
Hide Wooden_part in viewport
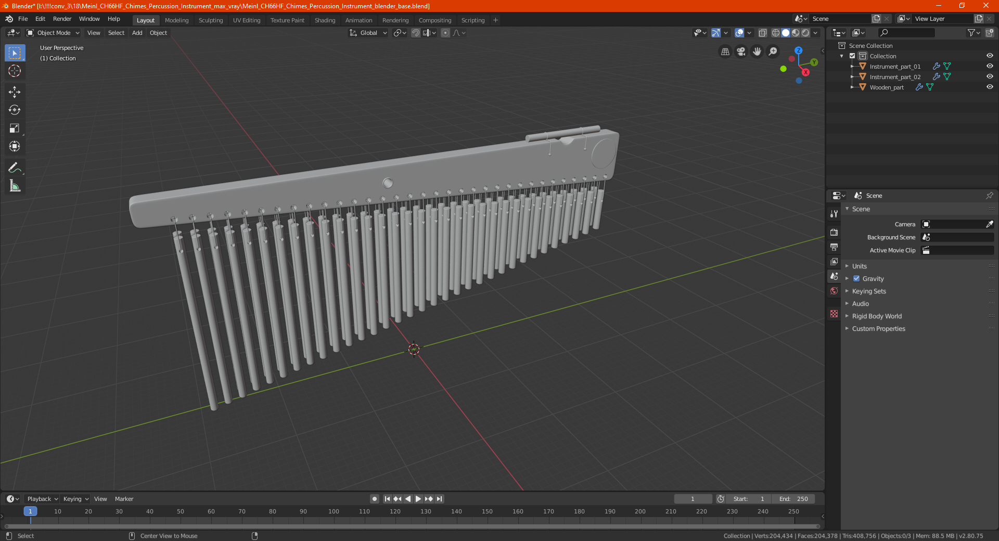(x=990, y=87)
